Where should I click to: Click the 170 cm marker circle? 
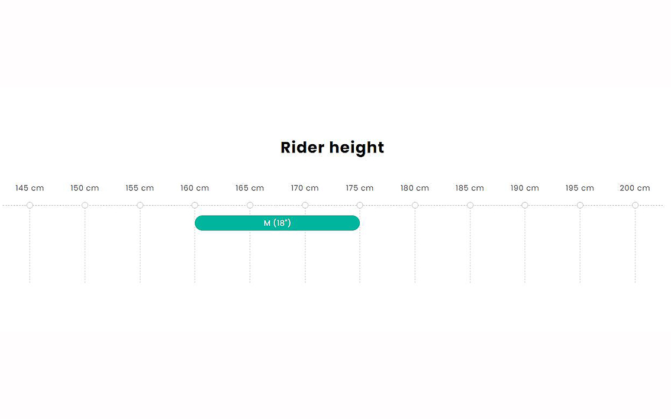click(305, 205)
